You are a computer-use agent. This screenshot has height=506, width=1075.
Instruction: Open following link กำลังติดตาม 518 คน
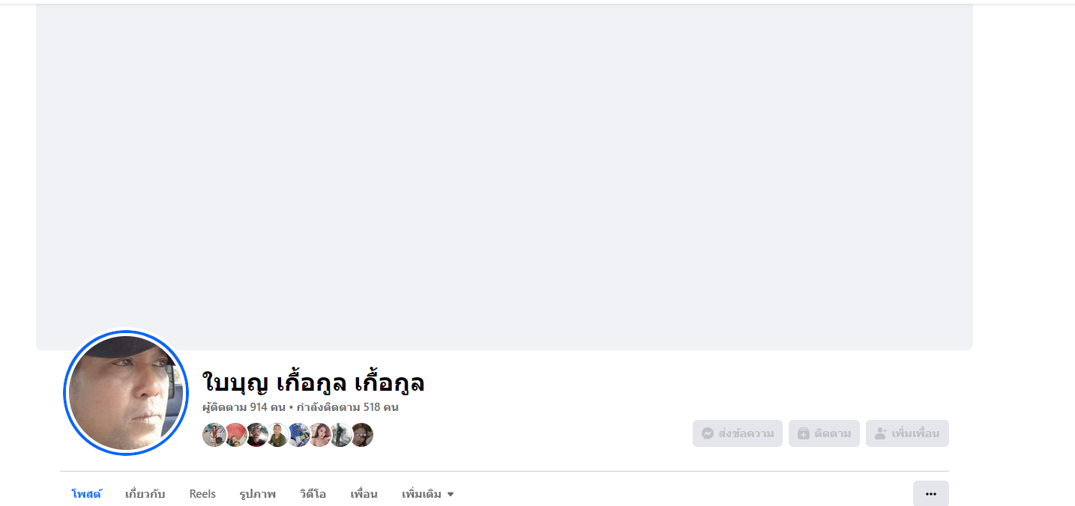tap(348, 408)
